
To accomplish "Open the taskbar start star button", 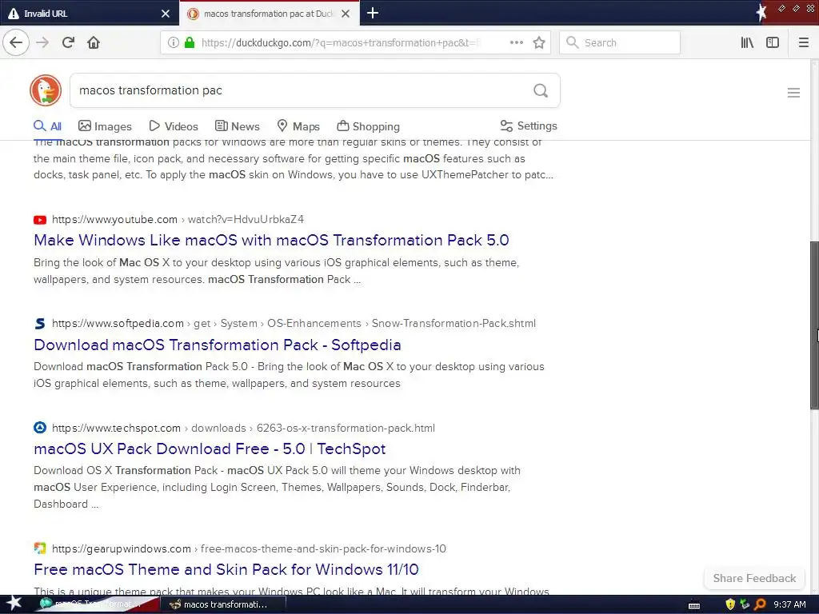I will [x=14, y=604].
